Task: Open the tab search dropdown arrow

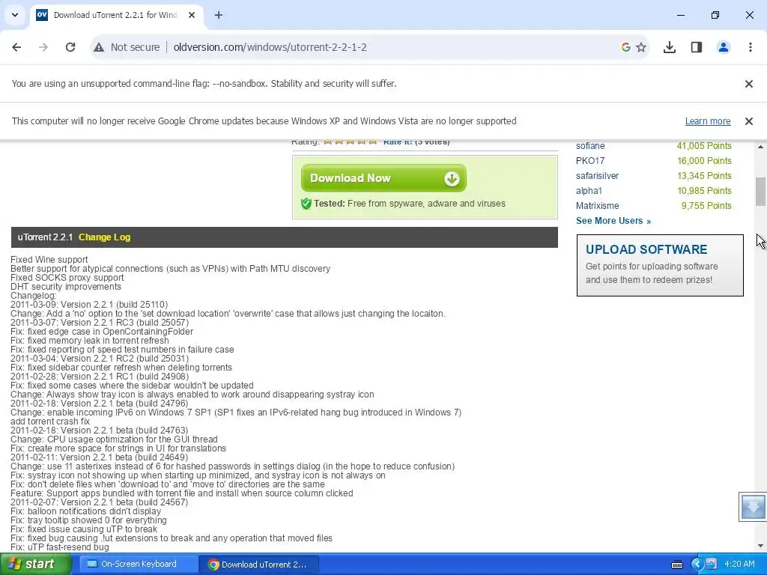Action: (x=15, y=15)
